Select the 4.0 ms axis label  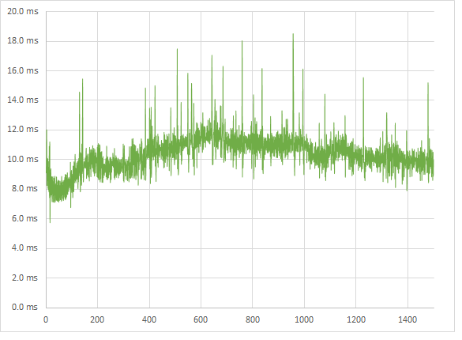(24, 247)
